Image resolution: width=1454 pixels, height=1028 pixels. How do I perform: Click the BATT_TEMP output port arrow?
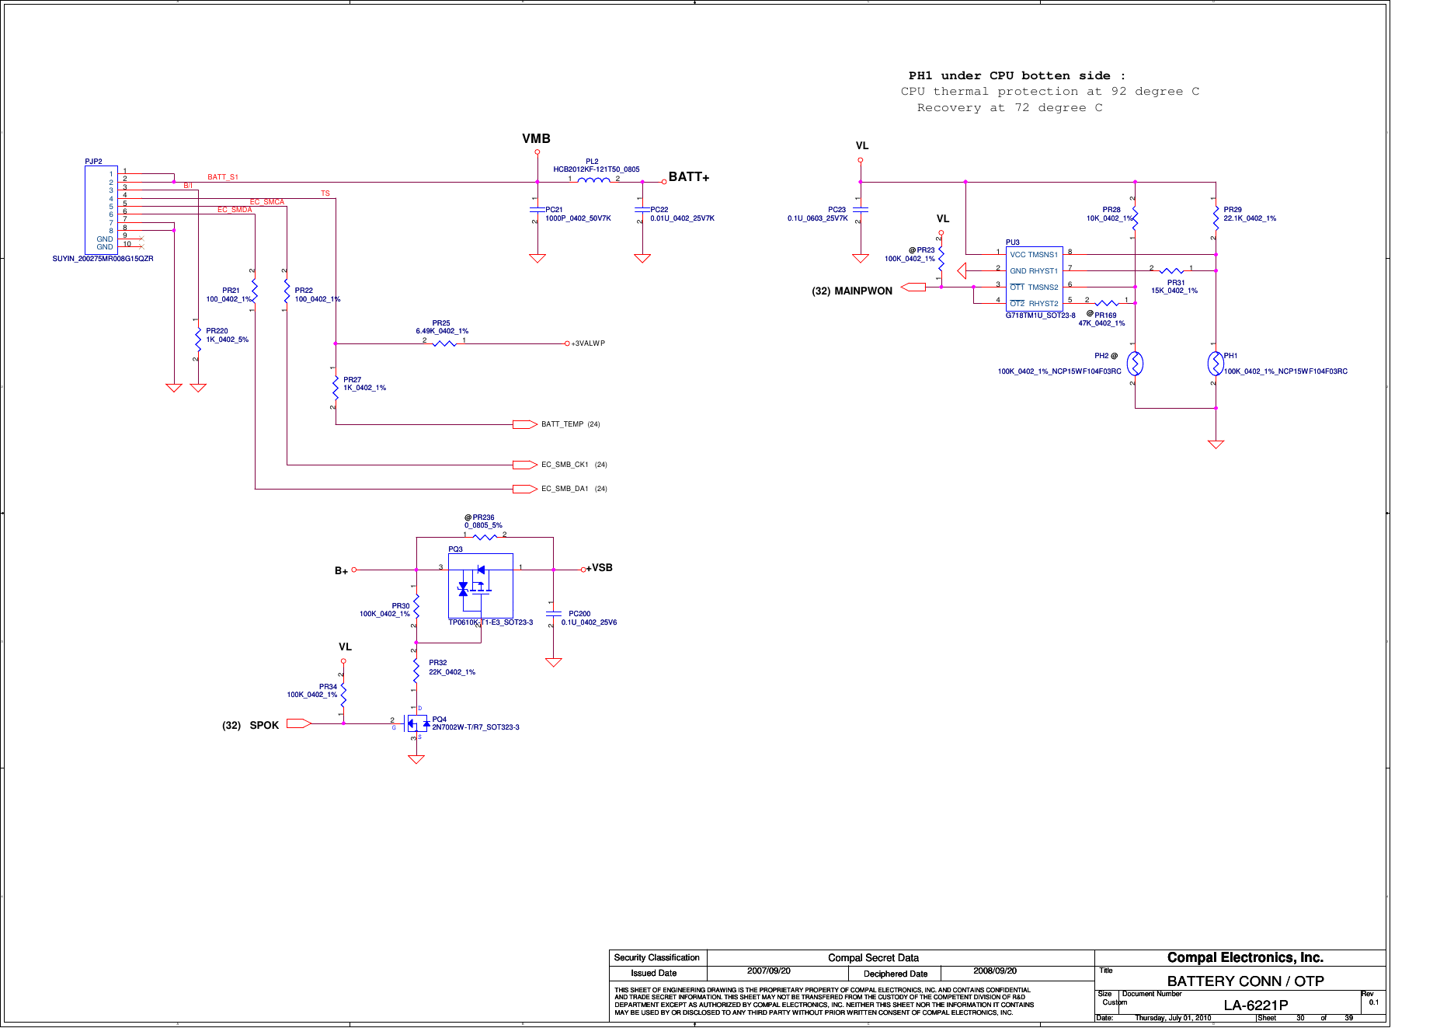coord(525,424)
